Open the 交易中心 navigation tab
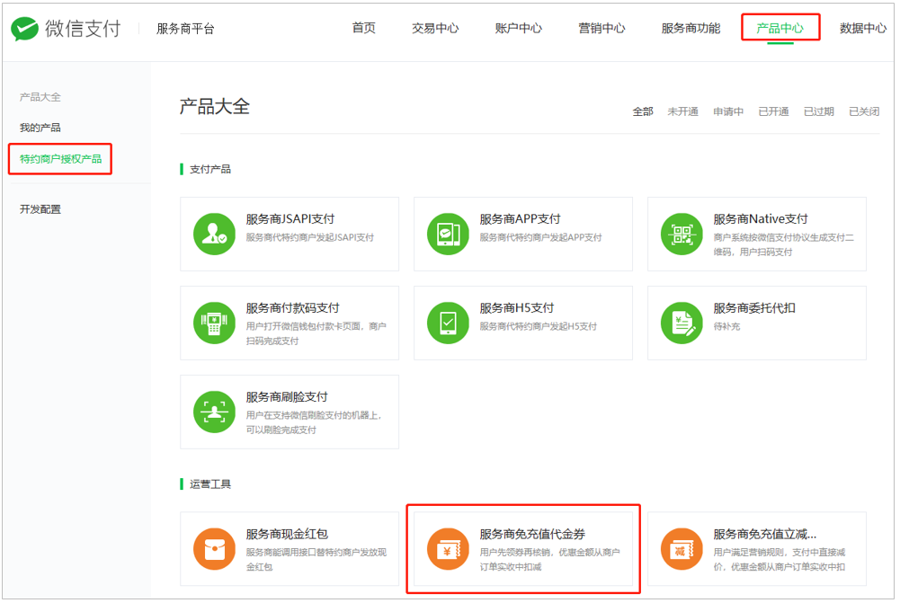Viewport: 900px width, 603px height. pyautogui.click(x=435, y=28)
